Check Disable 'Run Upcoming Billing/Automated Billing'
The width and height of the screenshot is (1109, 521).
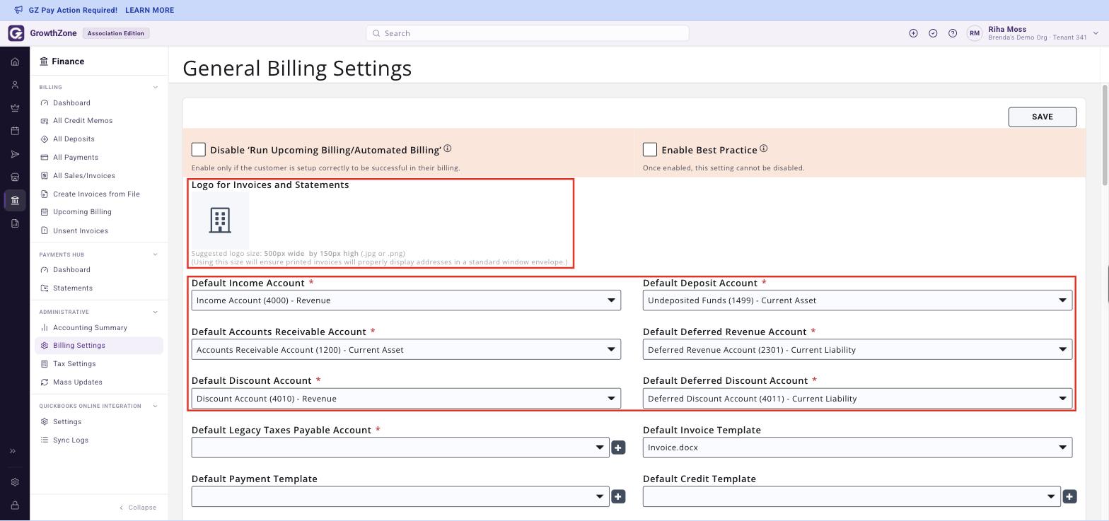click(x=199, y=149)
